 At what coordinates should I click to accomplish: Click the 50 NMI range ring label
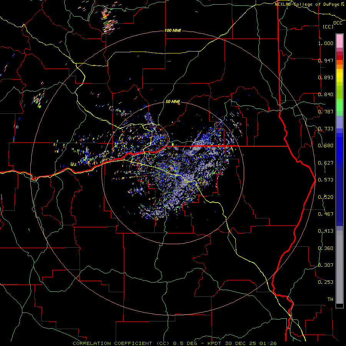(173, 102)
